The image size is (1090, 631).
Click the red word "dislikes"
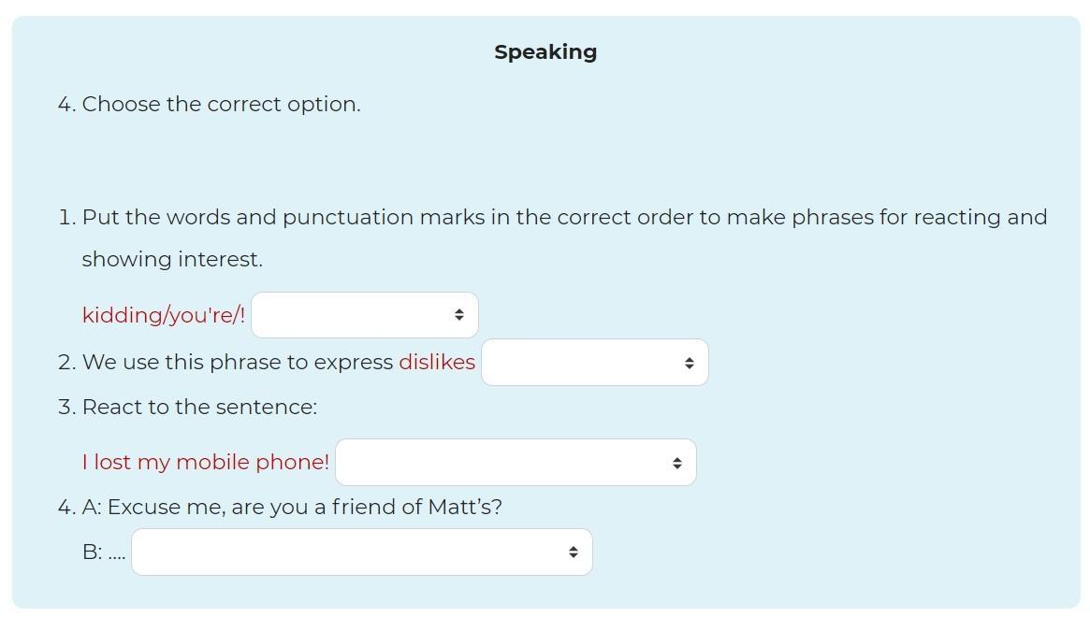click(437, 362)
